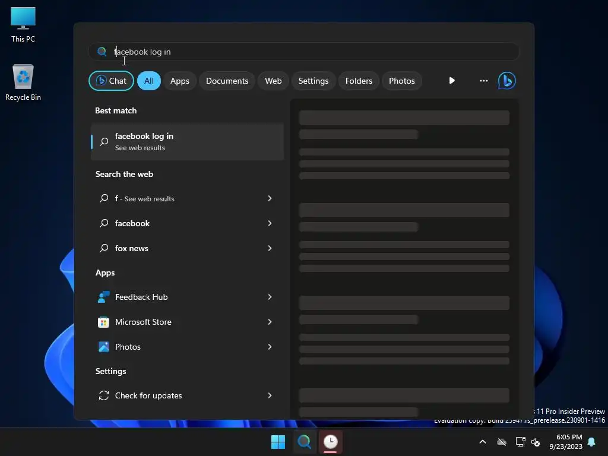608x456 pixels.
Task: Expand the arrow next to 'fox news'
Action: pos(270,248)
